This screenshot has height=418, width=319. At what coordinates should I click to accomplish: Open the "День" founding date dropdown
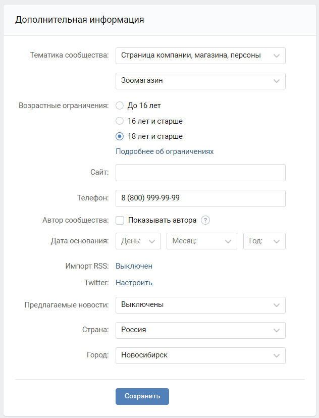click(x=138, y=241)
